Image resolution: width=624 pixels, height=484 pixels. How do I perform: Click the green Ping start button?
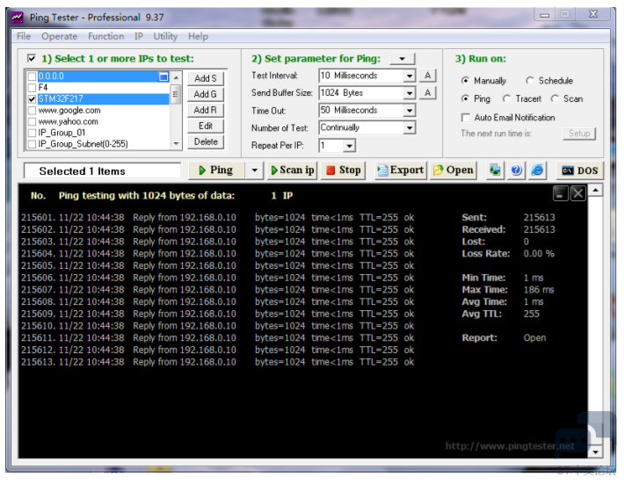215,170
